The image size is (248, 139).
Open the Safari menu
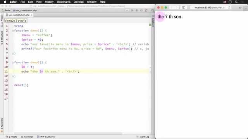pos(14,2)
